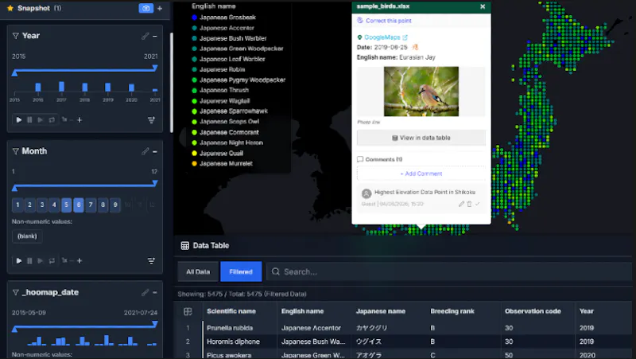The height and width of the screenshot is (359, 636).
Task: Click View in data table button
Action: tap(421, 138)
